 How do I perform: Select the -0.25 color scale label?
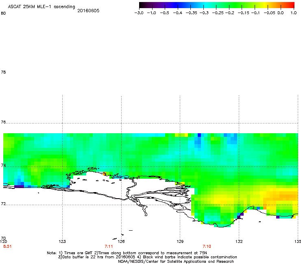[218, 13]
